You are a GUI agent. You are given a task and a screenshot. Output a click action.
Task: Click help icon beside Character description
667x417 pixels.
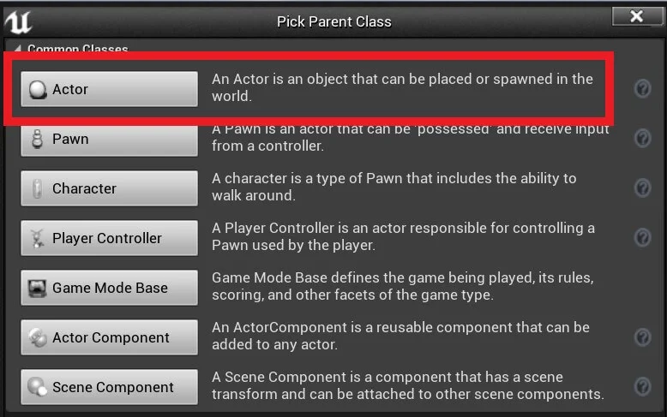642,188
